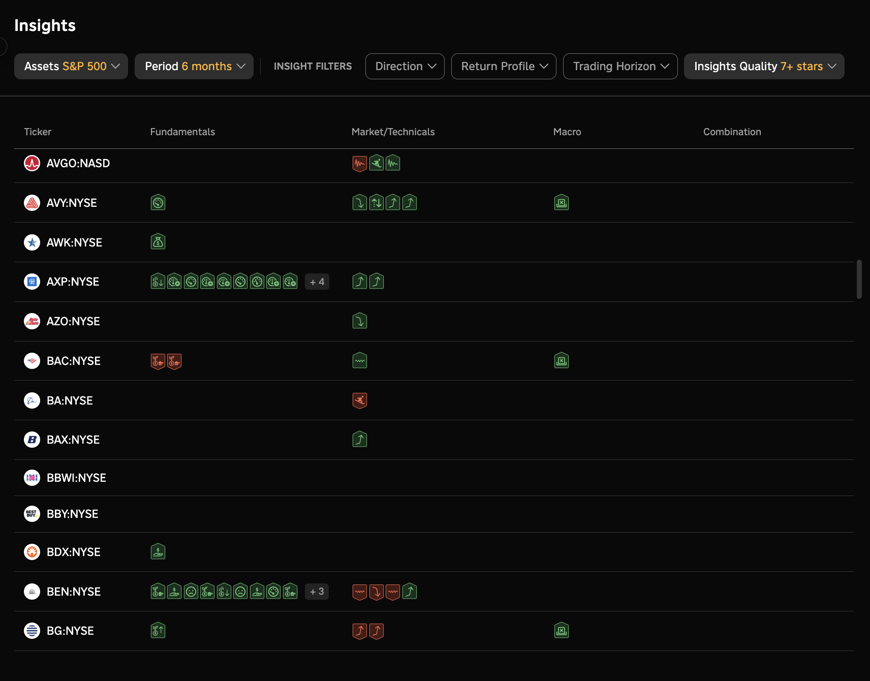Image resolution: width=870 pixels, height=681 pixels.
Task: Click the last green waveform icon in AVGO row
Action: pos(393,163)
